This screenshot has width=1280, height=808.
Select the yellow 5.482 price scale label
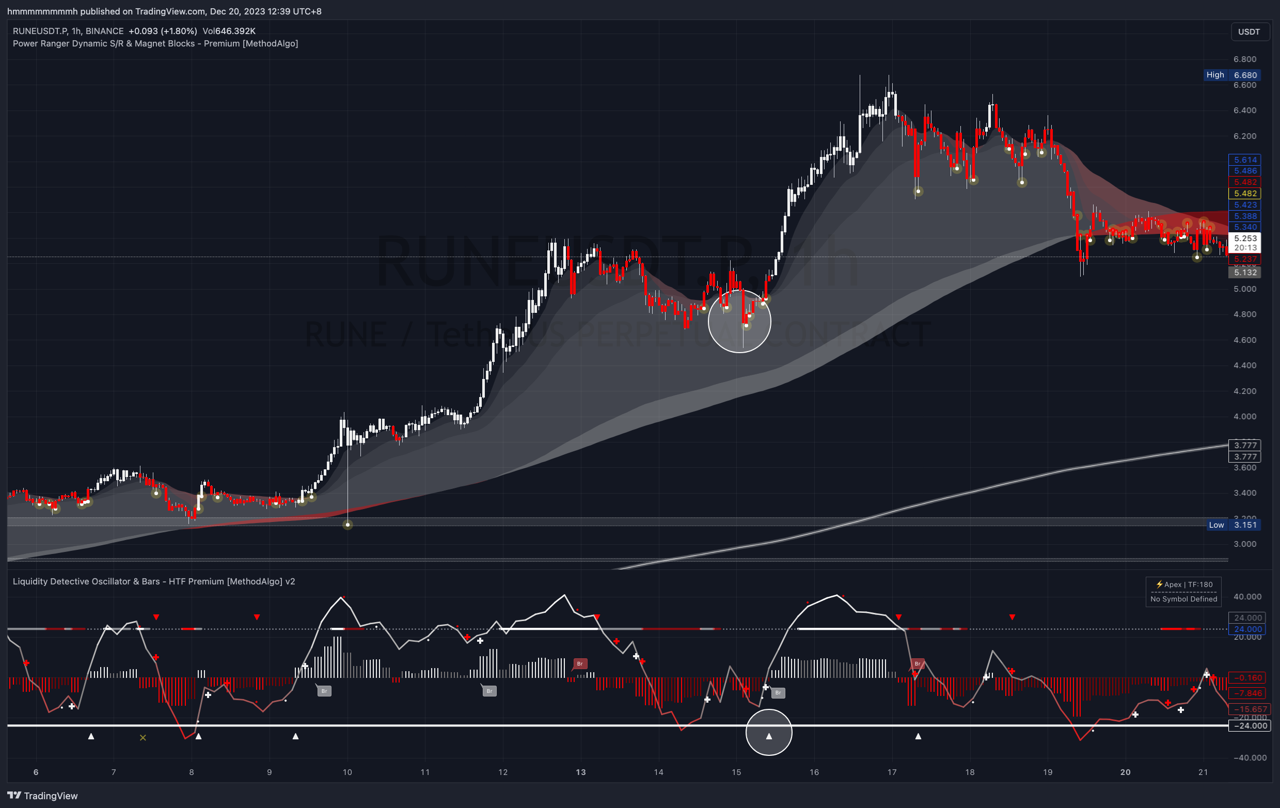pos(1245,194)
